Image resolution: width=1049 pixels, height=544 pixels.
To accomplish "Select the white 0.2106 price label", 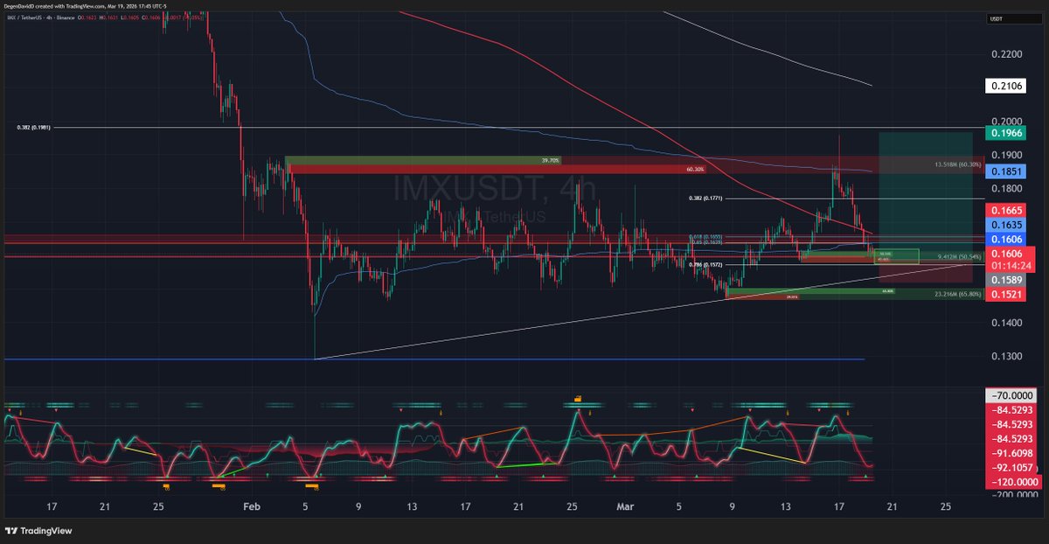I will point(1004,86).
